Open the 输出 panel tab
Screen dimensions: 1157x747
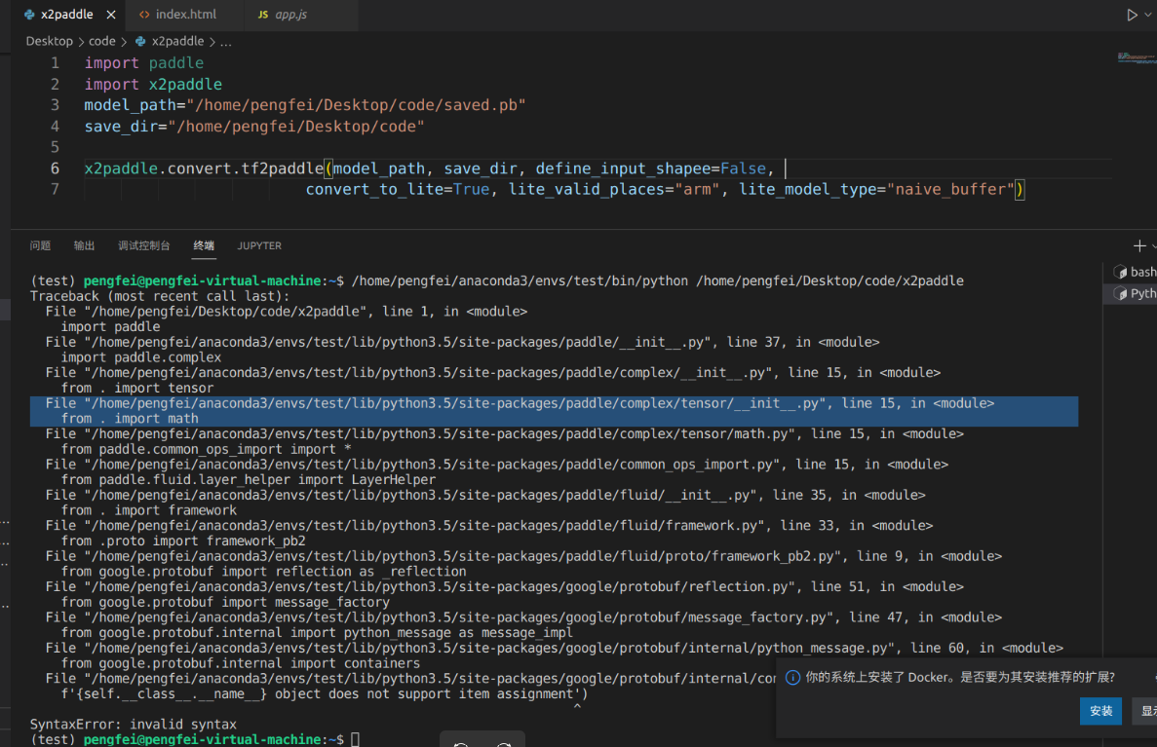[84, 245]
